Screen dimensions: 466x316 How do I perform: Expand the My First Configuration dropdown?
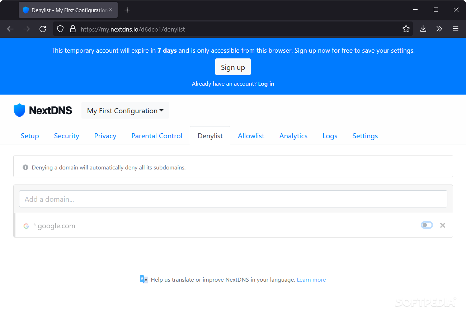[125, 110]
